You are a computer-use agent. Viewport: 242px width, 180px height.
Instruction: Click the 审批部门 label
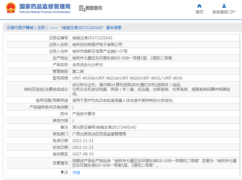pyautogui.click(x=60, y=134)
